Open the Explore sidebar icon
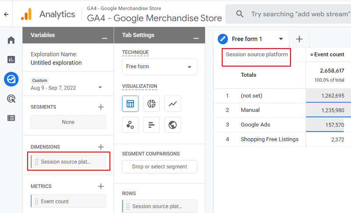The width and height of the screenshot is (351, 213). coord(11,79)
